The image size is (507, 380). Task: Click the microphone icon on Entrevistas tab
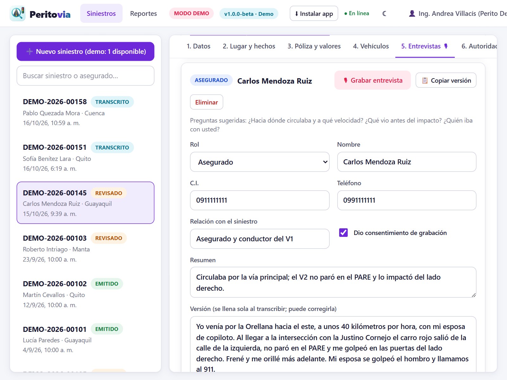coord(446,46)
